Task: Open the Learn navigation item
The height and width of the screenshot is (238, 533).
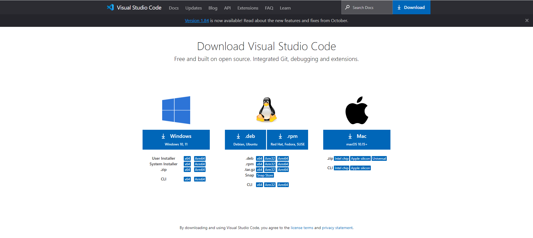Action: coord(285,8)
